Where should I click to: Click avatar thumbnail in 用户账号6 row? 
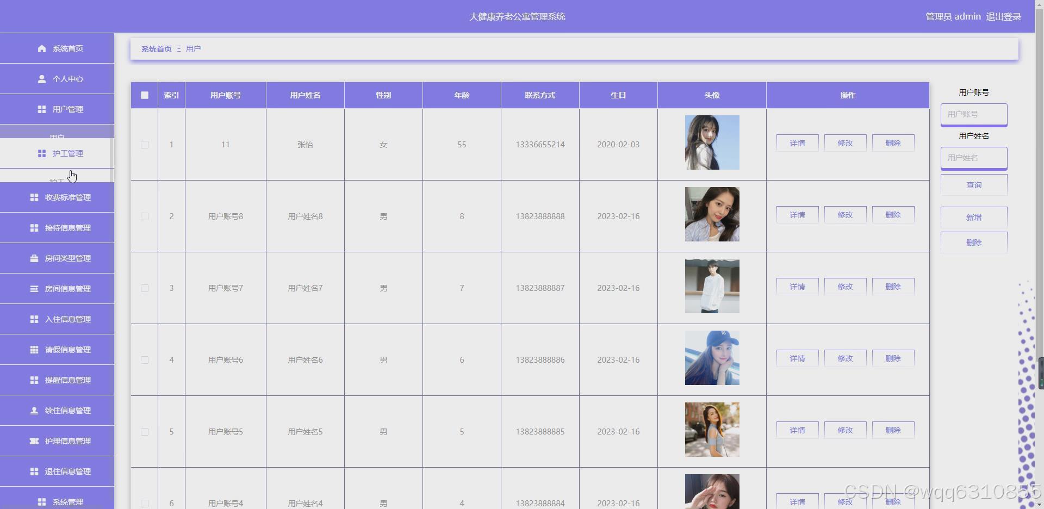[712, 358]
